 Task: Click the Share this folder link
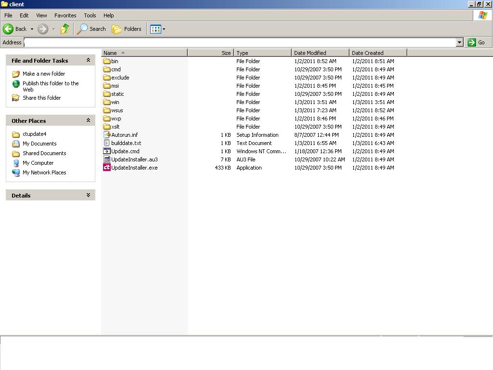41,98
